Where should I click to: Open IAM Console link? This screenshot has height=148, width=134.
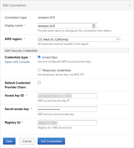pyautogui.click(x=17, y=62)
